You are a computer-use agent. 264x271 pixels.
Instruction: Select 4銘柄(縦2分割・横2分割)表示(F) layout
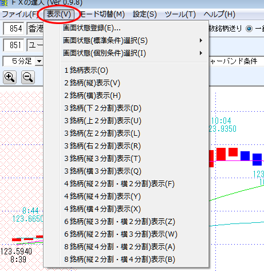point(125,184)
